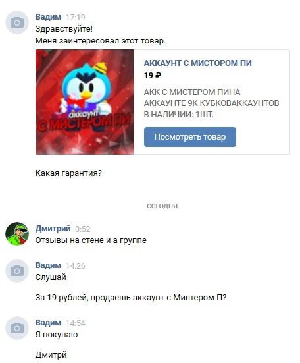Click Вадим's camera placeholder avatar at 14:54

click(17, 328)
